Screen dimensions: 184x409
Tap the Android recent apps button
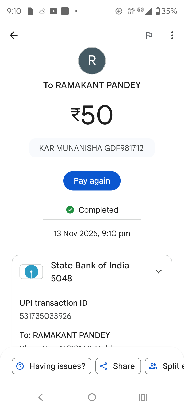pos(143,397)
